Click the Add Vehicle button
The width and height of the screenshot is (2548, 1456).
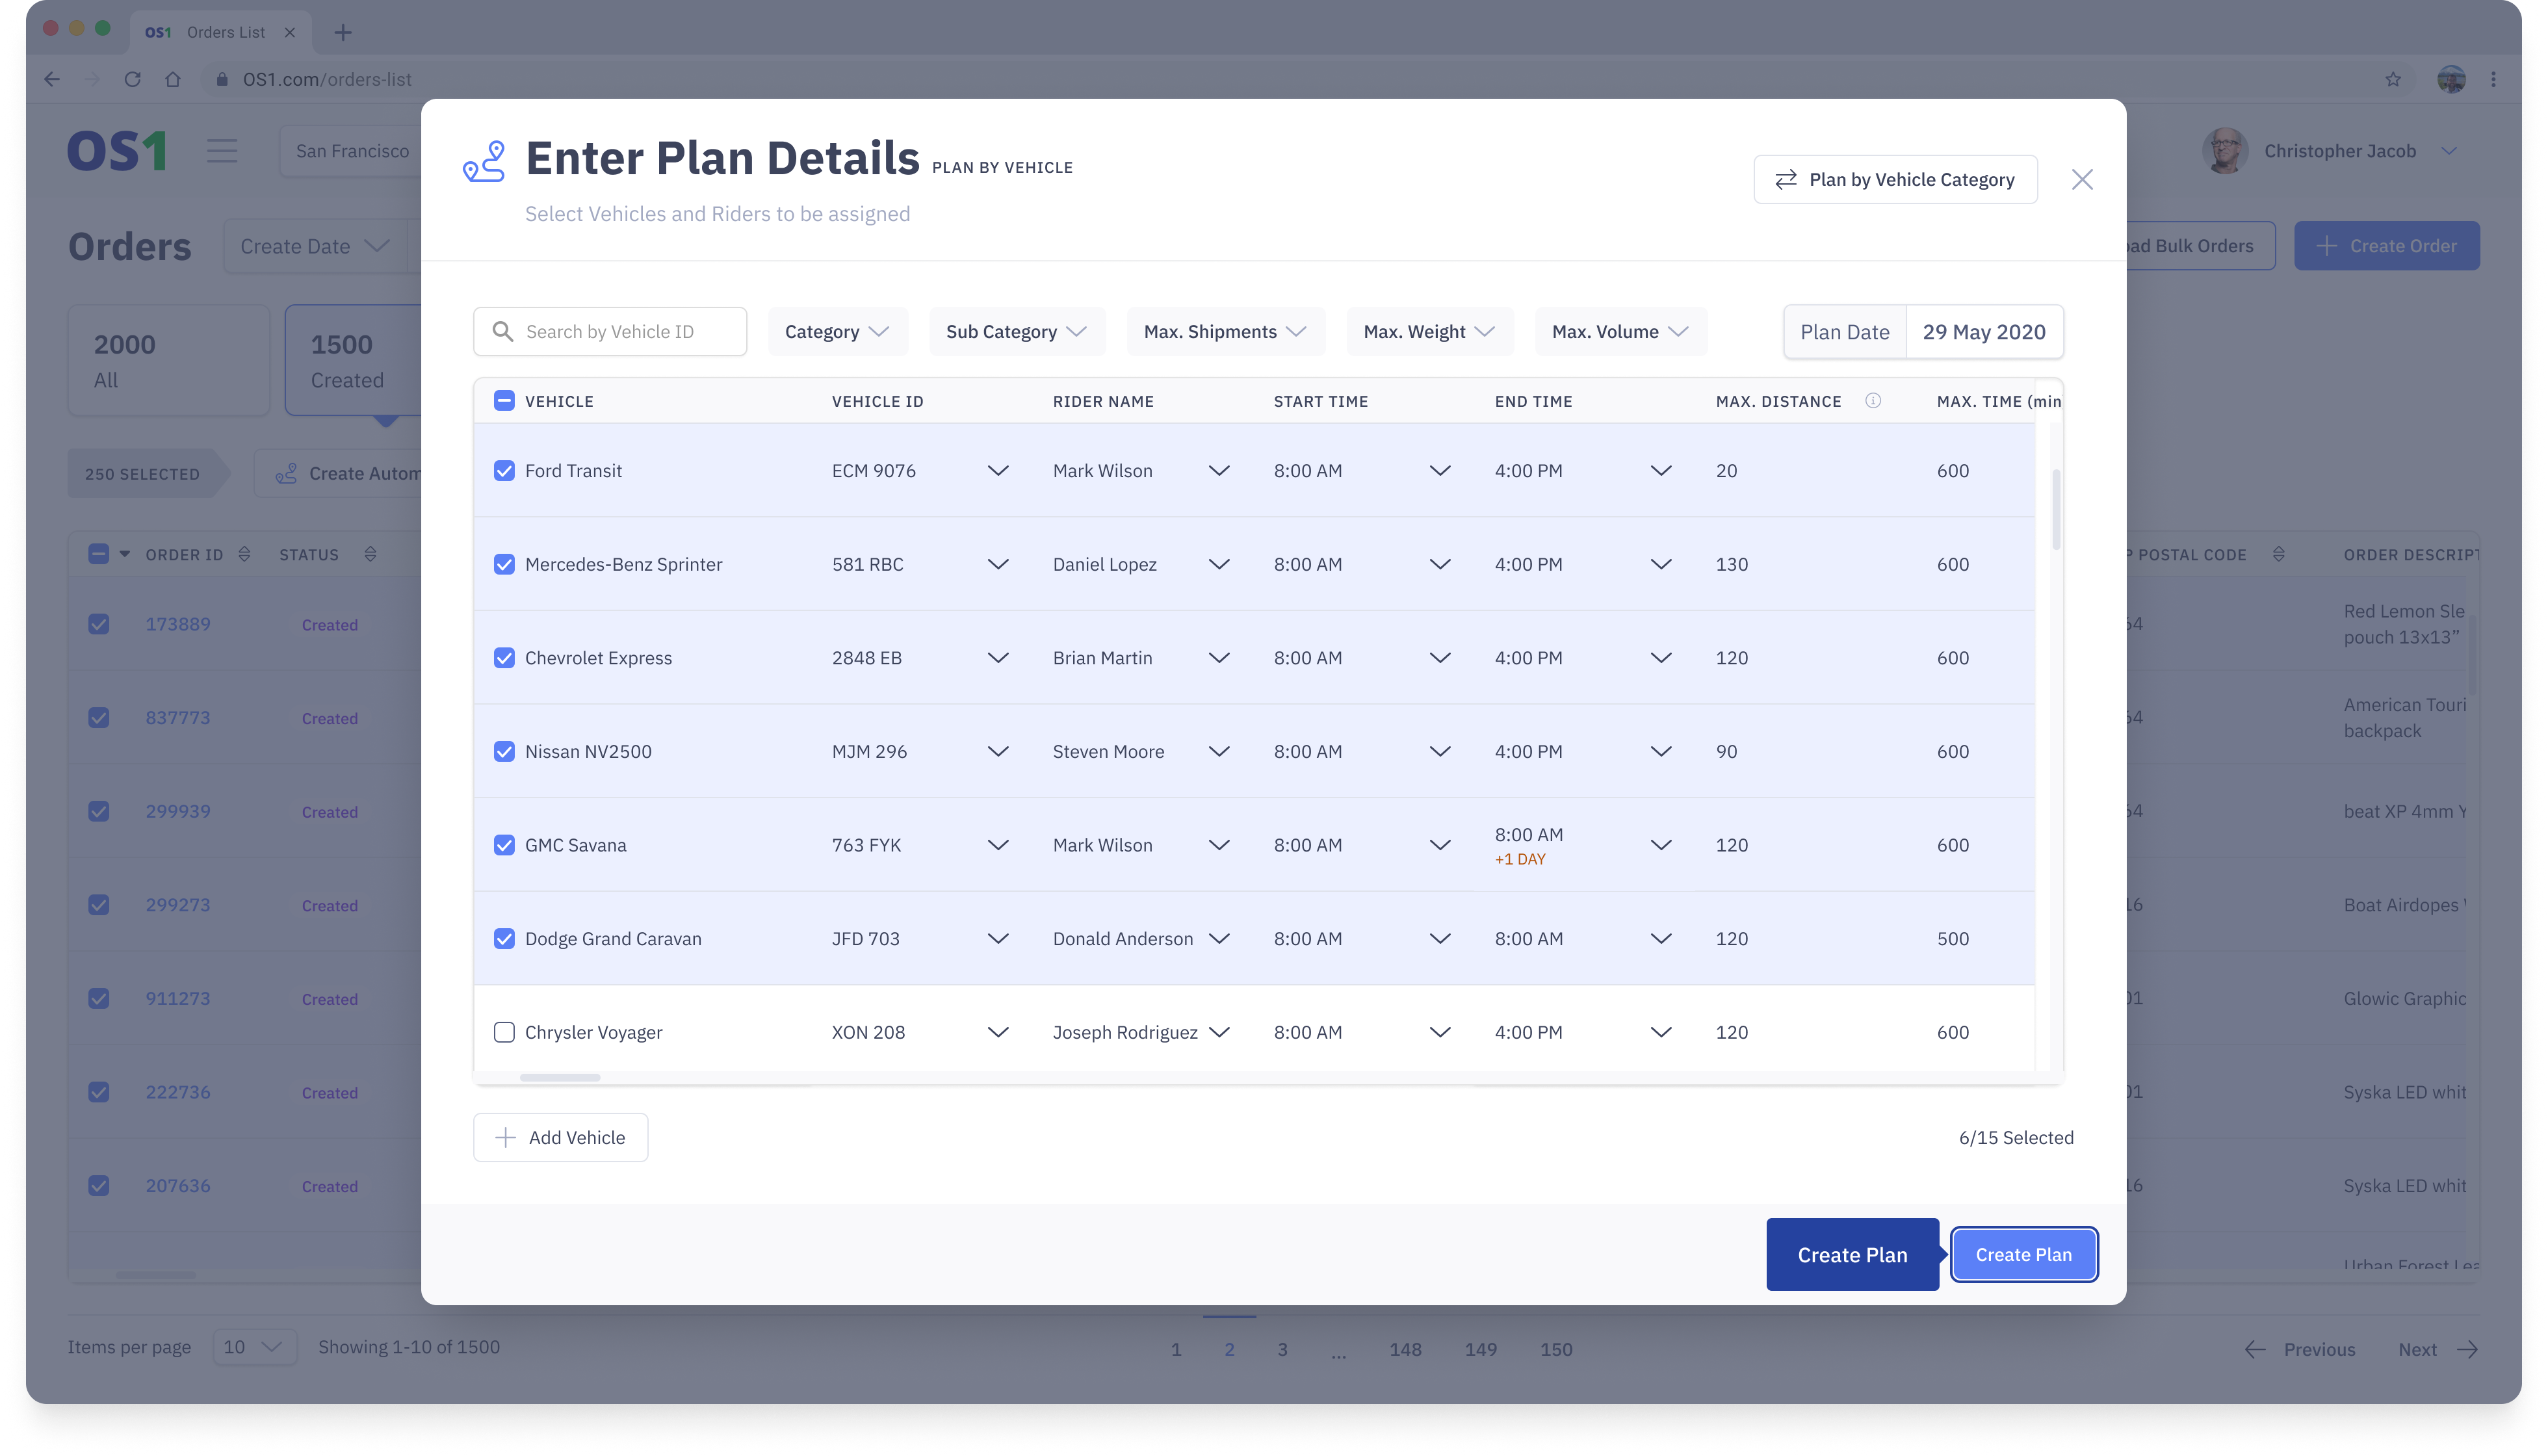pos(560,1138)
